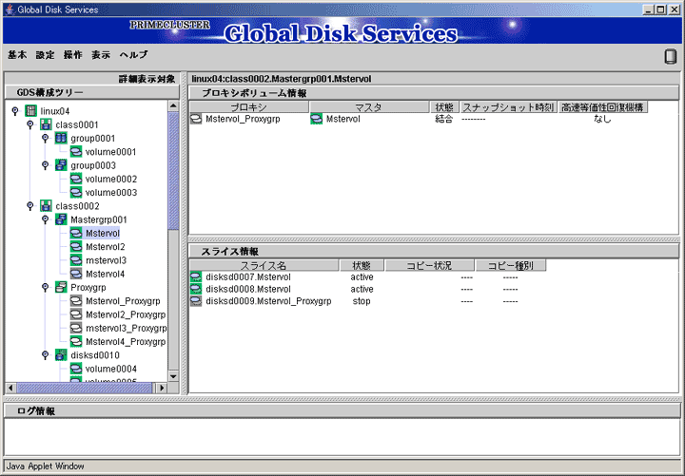This screenshot has height=476, width=685.
Task: Click the スナップショット時刻 column header
Action: point(508,107)
